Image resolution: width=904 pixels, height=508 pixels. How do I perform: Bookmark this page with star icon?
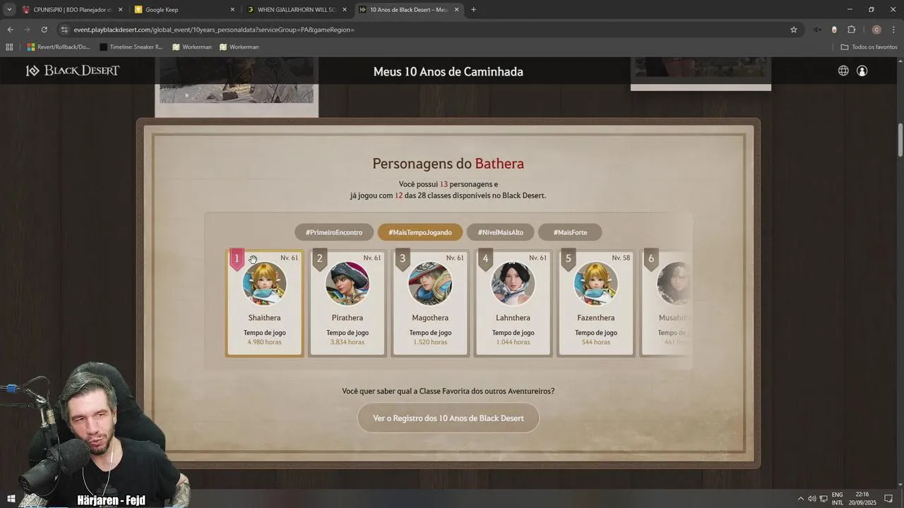click(x=794, y=30)
